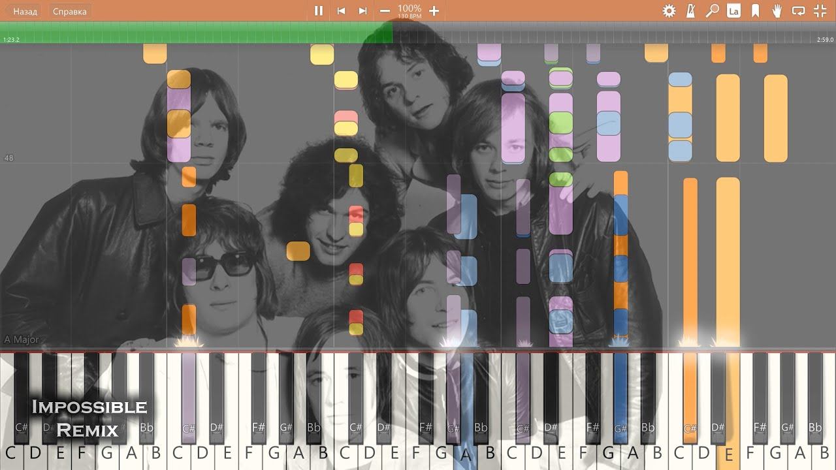Toggle the La note labels option
This screenshot has width=836, height=470.
(x=733, y=10)
